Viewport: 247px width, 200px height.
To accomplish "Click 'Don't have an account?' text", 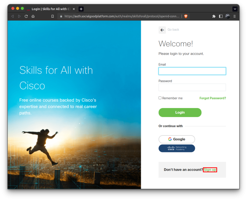I will 183,170.
